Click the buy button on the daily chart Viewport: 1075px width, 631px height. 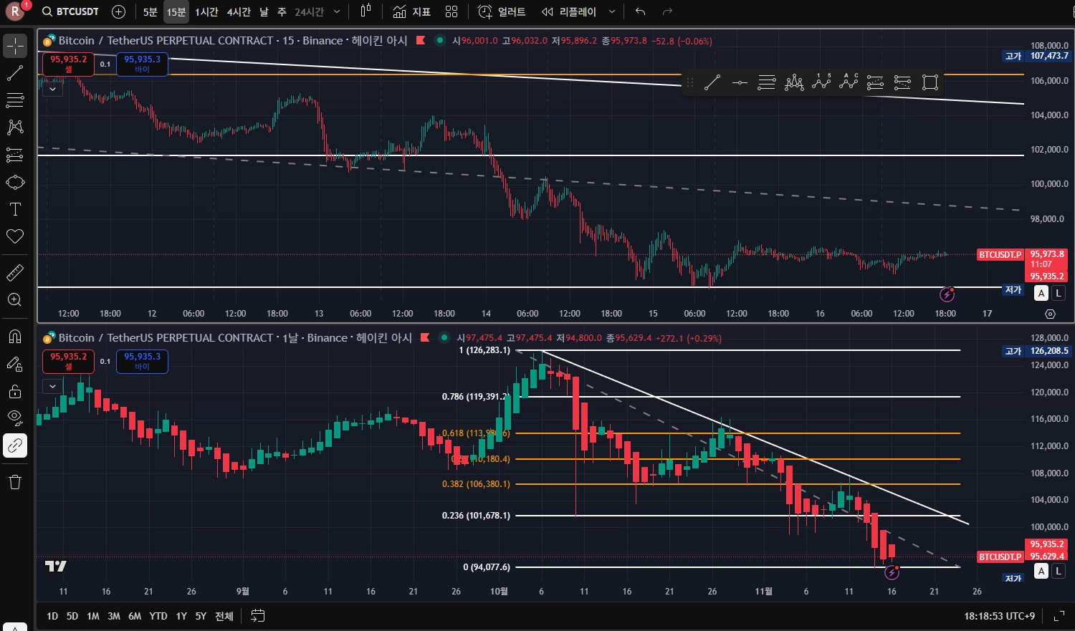(142, 361)
